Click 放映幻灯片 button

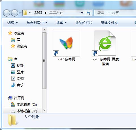tap(84, 23)
